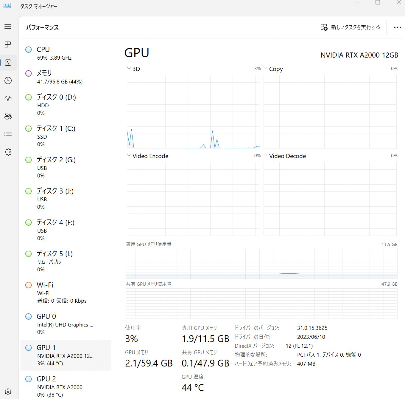The width and height of the screenshot is (405, 399).
Task: Click the 専用 GPU メモリ使用量 graph
Action: pos(261,264)
